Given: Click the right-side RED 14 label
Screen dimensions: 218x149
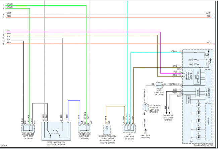Looking at the screenshot, I should coord(210,43).
